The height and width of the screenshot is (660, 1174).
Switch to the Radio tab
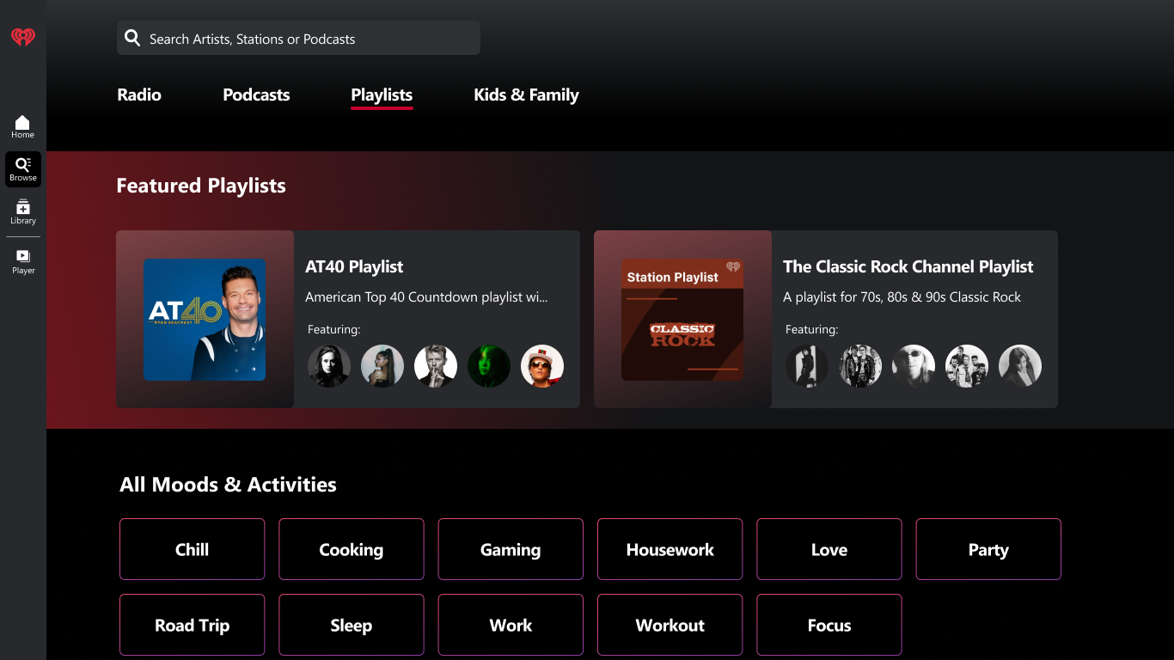[139, 95]
